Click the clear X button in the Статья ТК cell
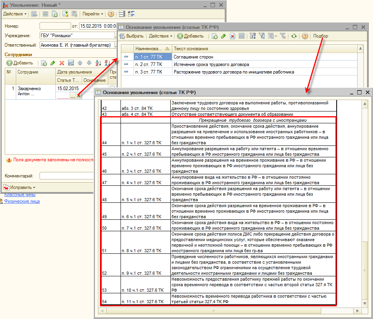Screen dimensions: 373x319 point(79,96)
